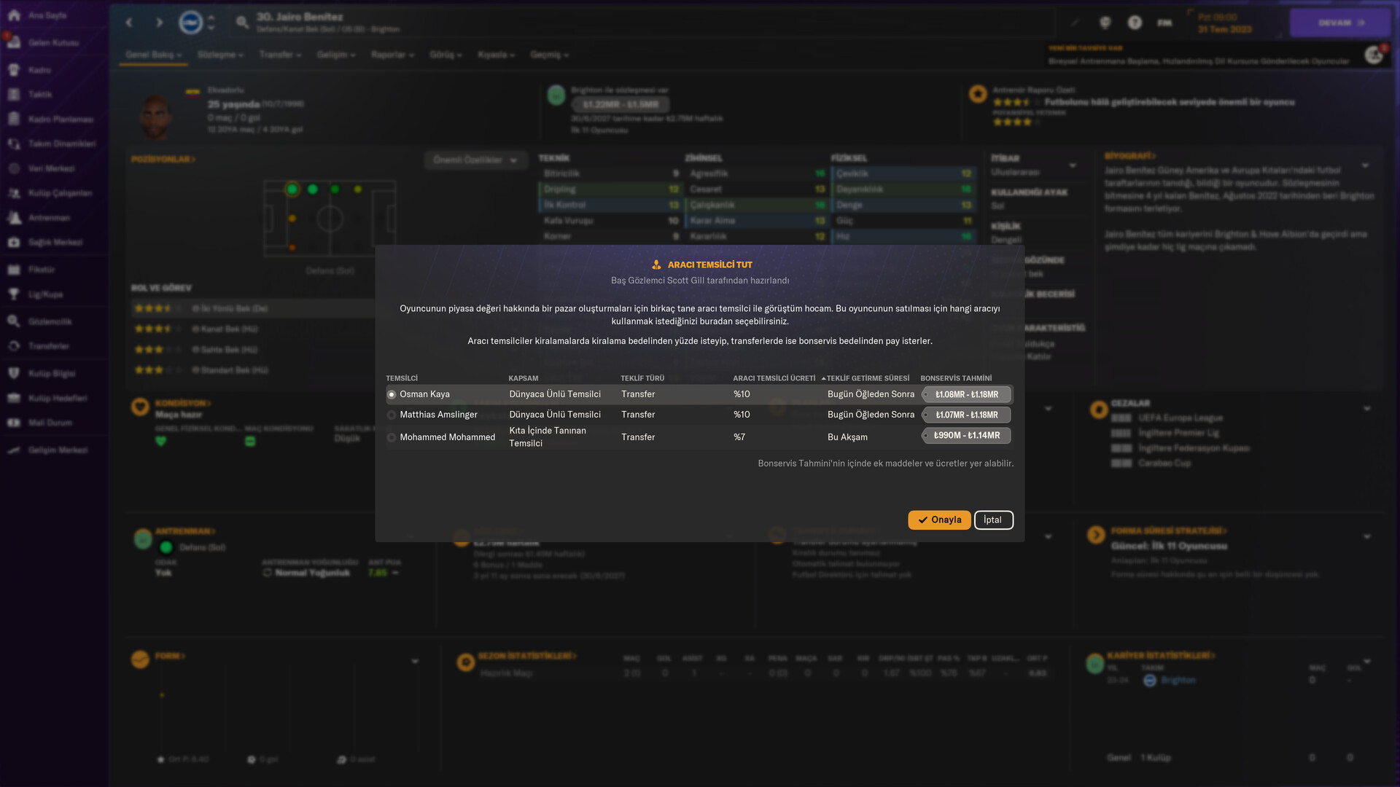This screenshot has width=1400, height=787.
Task: Click the İptal cancel button
Action: click(992, 520)
